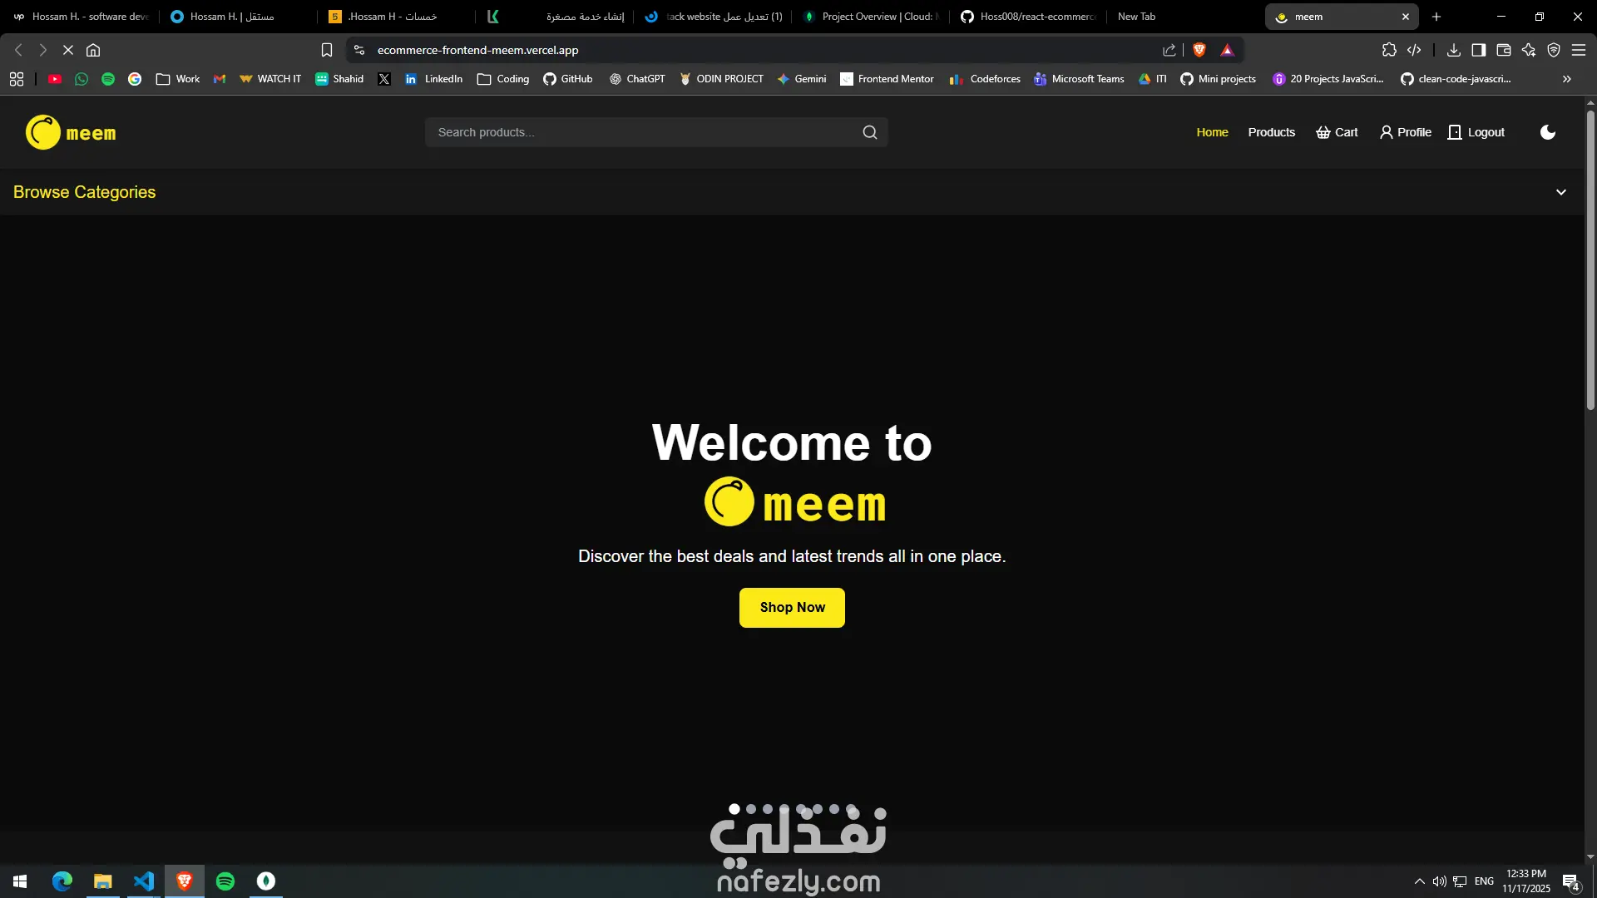Show hidden system tray icons
The width and height of the screenshot is (1597, 898).
1419,881
